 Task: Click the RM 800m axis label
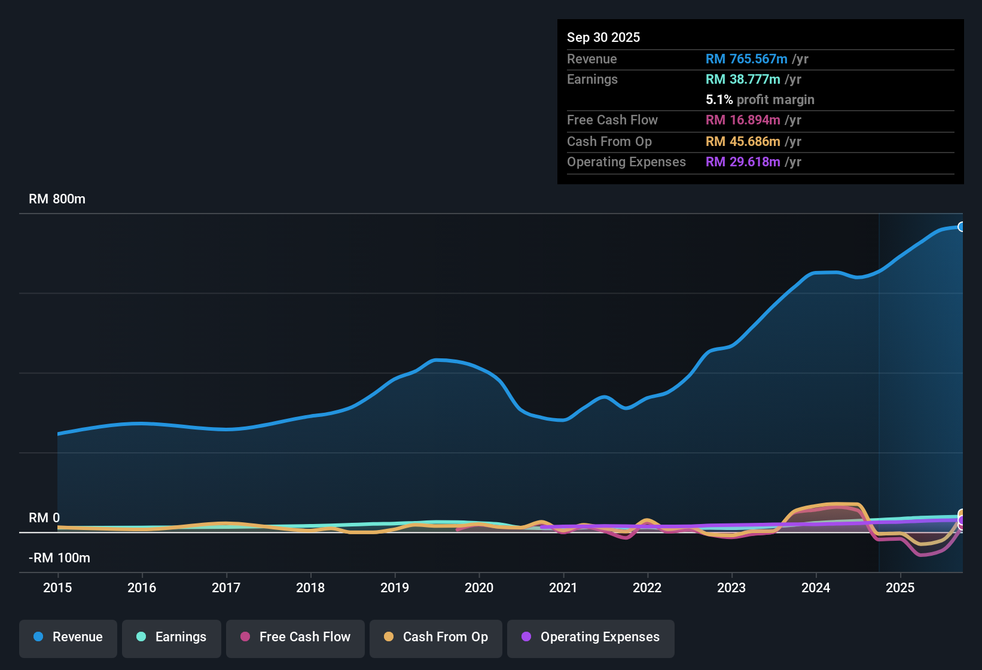pos(57,199)
